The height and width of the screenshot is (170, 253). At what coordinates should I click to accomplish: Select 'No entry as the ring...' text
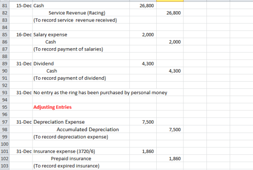click(100, 92)
